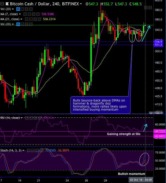Toggle Stoch (14, 3, 3) visibility eye icon

pos(29,150)
